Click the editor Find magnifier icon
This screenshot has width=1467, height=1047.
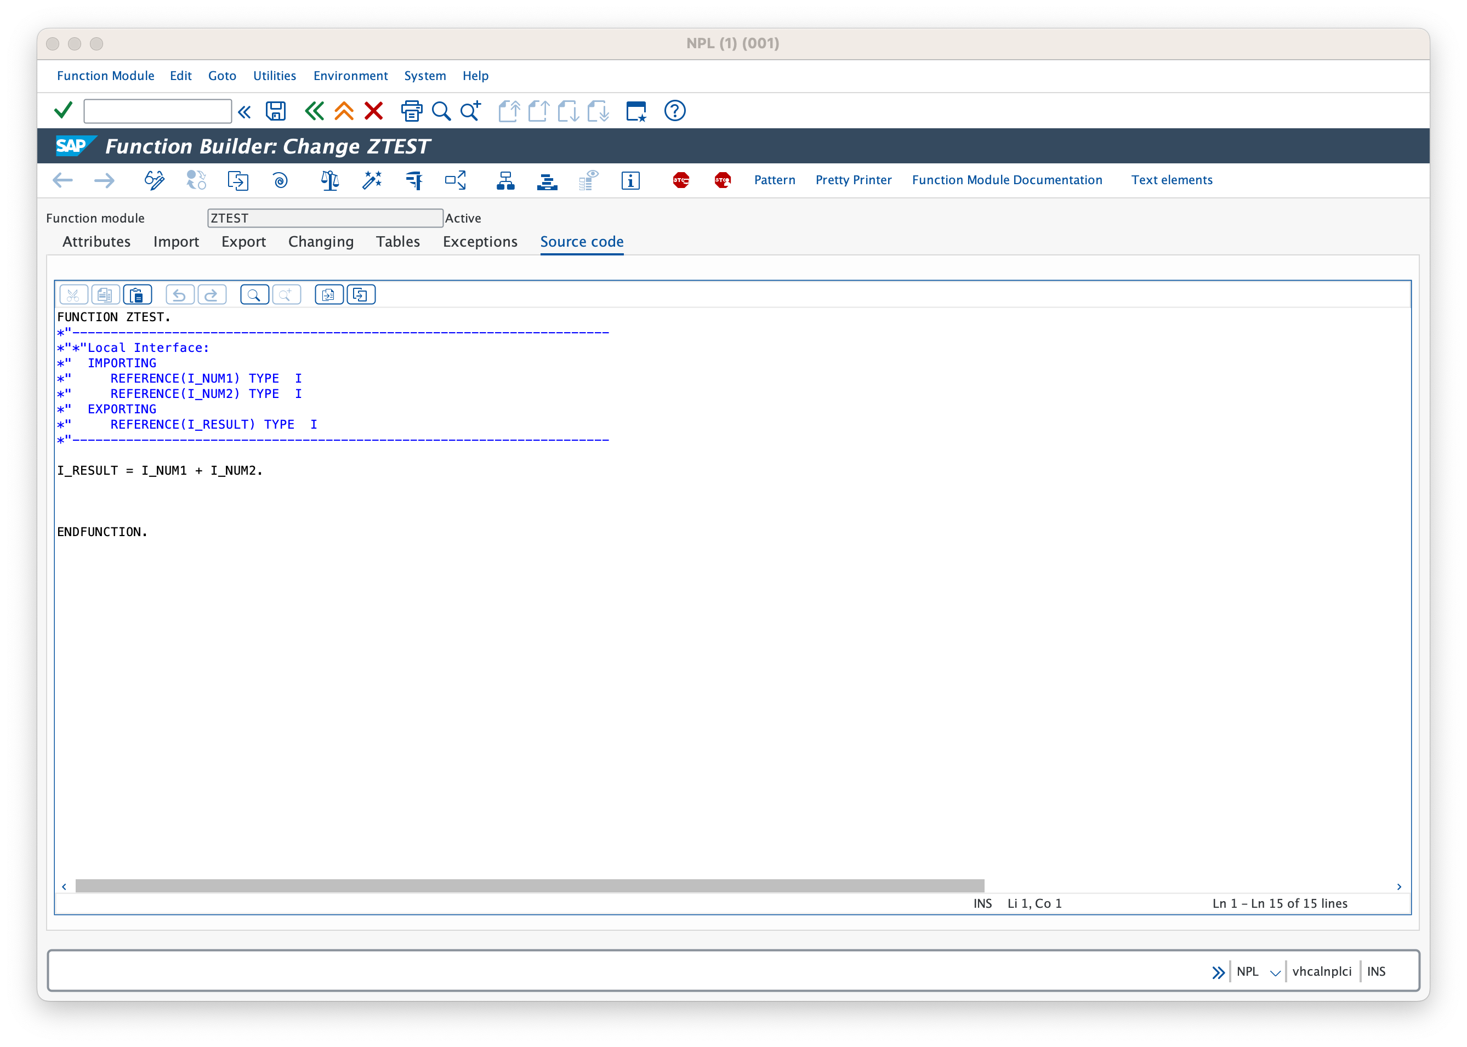[254, 295]
